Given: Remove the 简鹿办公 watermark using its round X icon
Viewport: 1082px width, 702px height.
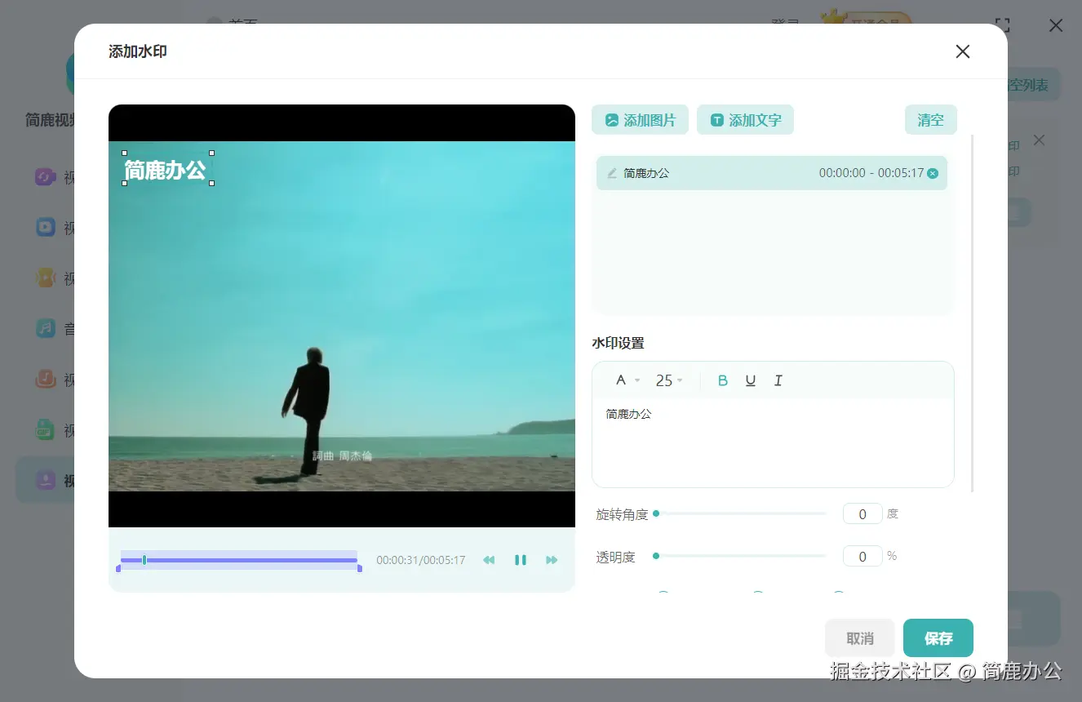Looking at the screenshot, I should tap(933, 173).
